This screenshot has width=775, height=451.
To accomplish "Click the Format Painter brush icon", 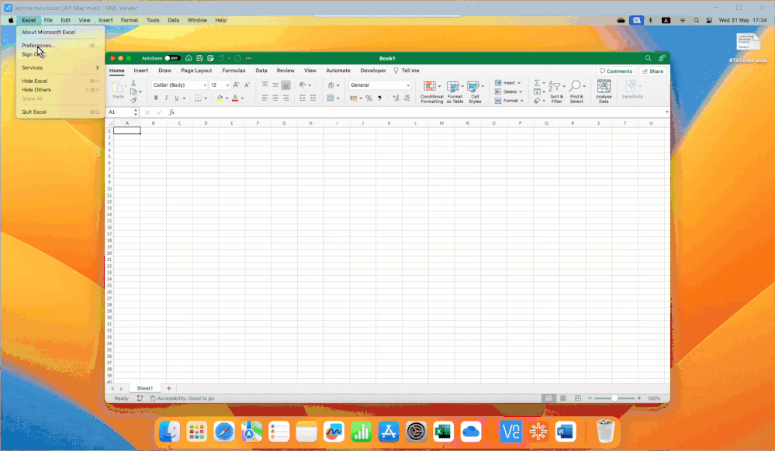I will pyautogui.click(x=133, y=100).
